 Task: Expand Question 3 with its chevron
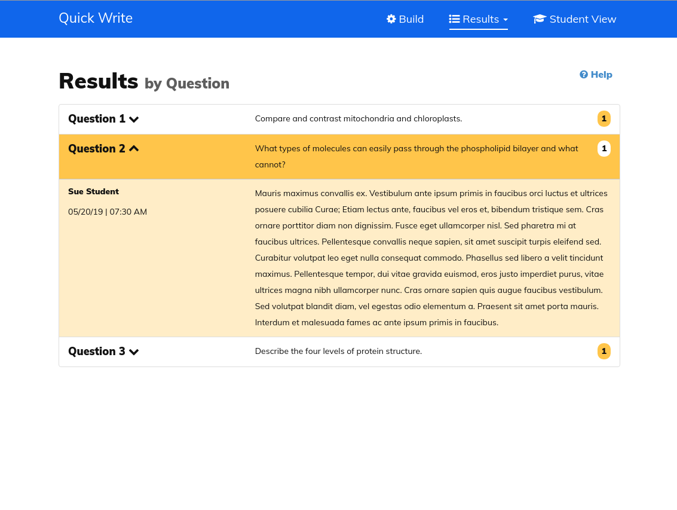coord(134,352)
